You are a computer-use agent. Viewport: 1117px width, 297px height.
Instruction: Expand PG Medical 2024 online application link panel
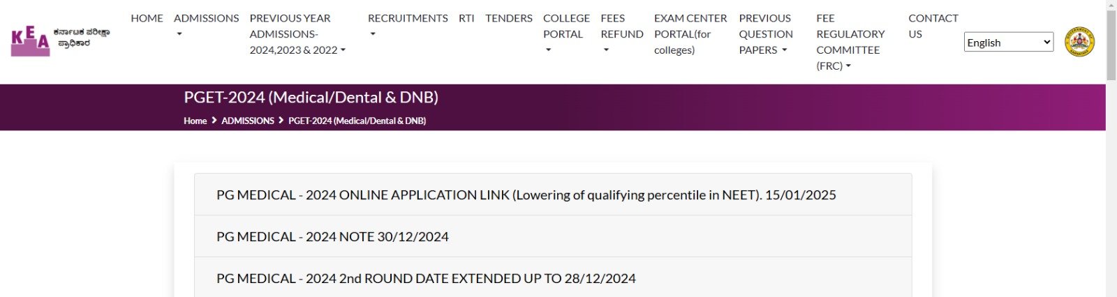pos(526,195)
